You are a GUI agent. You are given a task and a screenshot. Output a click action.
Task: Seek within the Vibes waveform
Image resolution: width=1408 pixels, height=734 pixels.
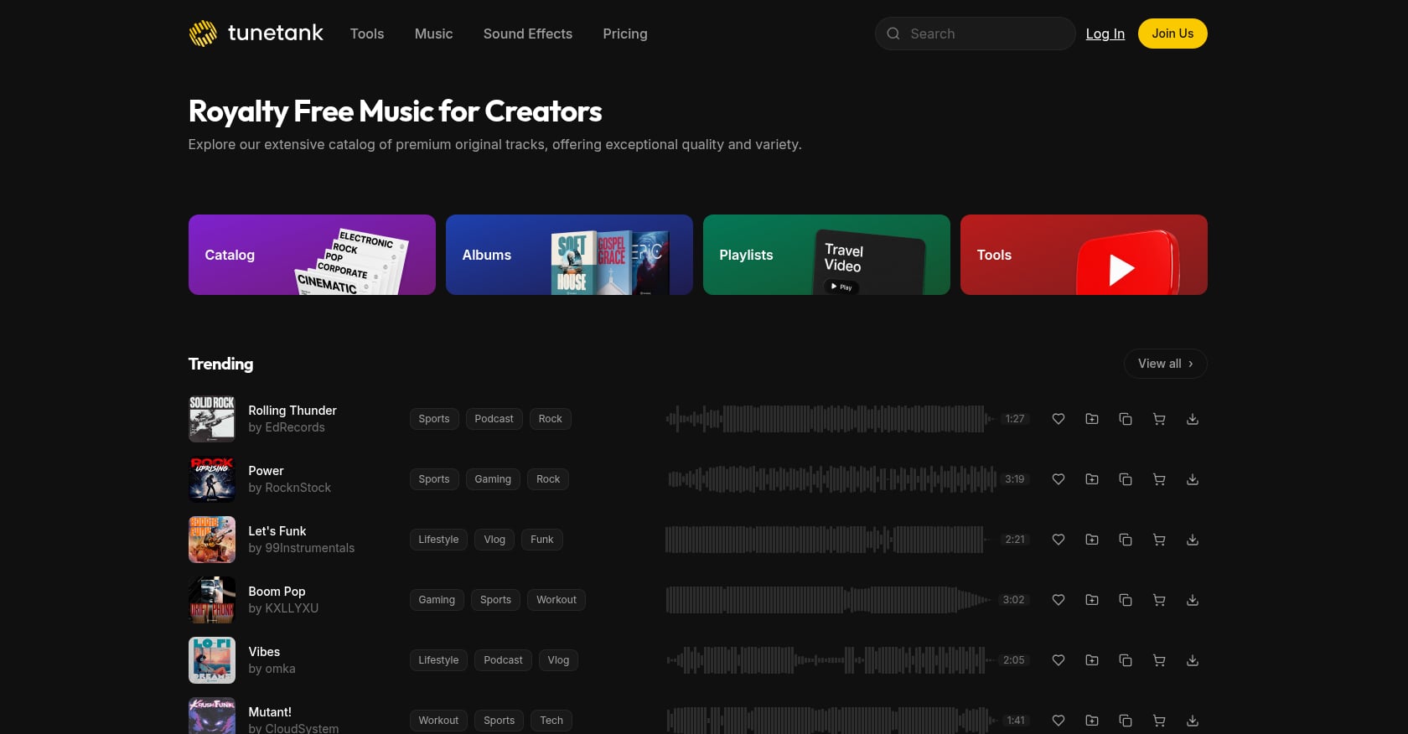point(831,660)
